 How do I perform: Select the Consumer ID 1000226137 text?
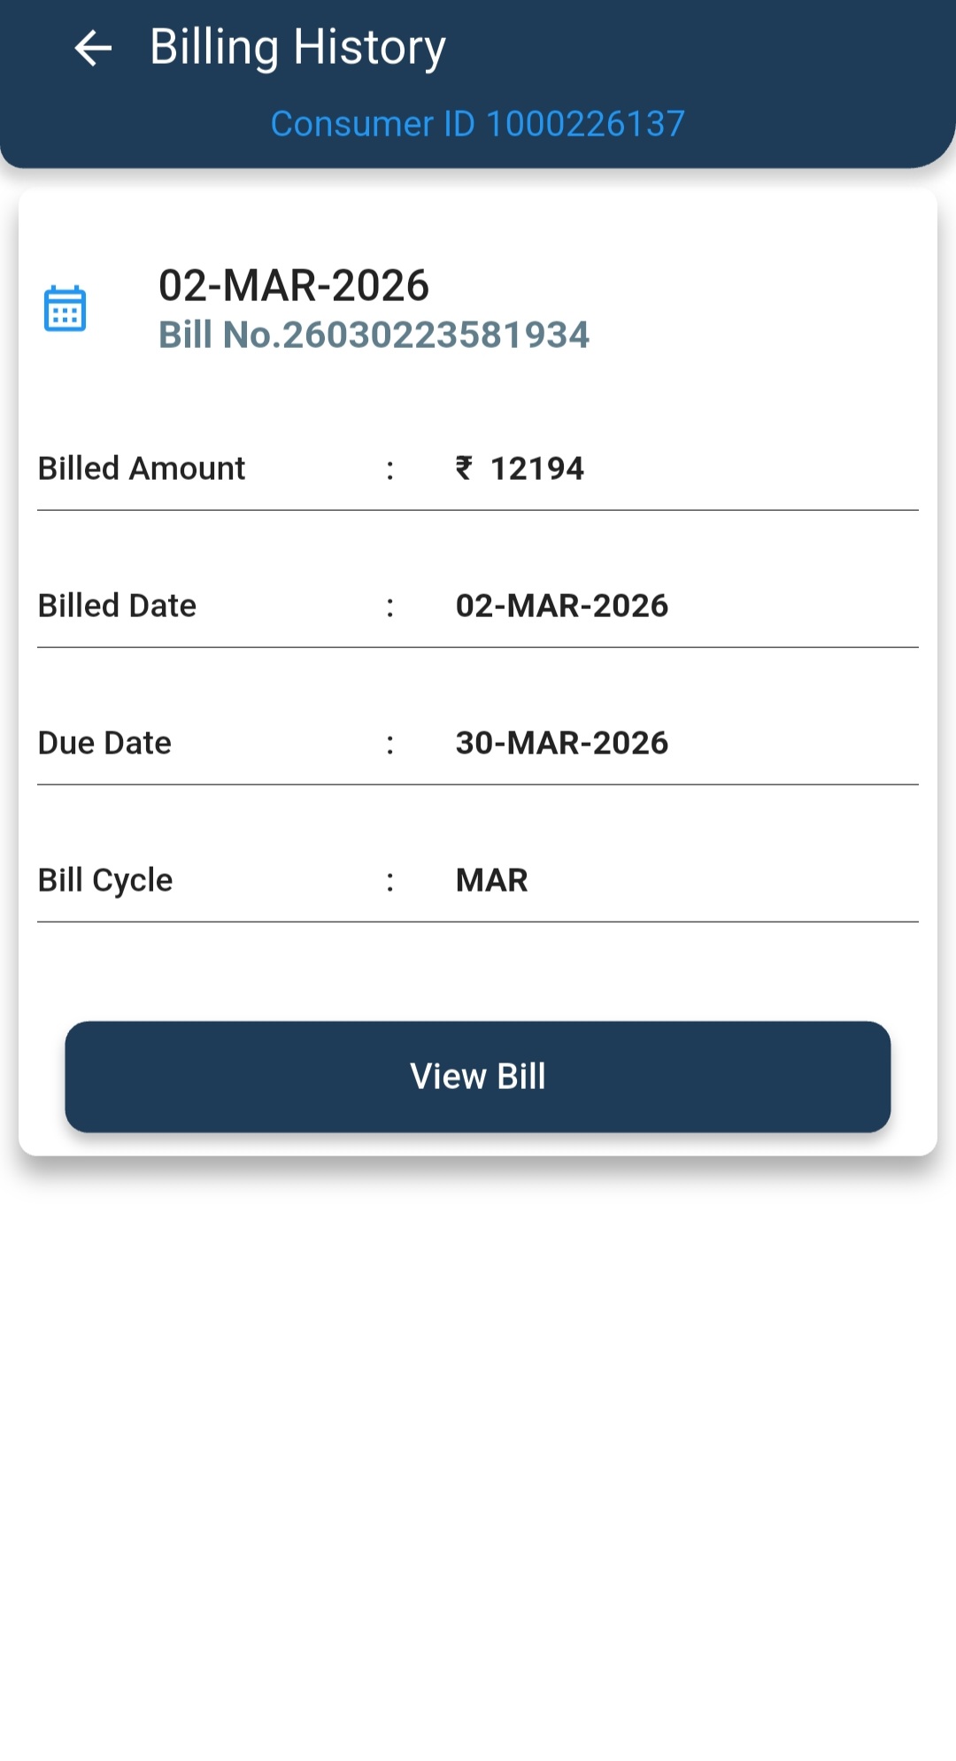477,124
